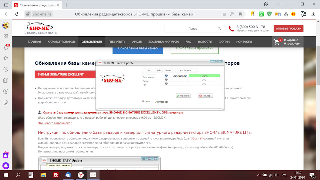Click the Обновить button in Smart Update
Viewport: 320px width, 180px height.
click(x=183, y=96)
